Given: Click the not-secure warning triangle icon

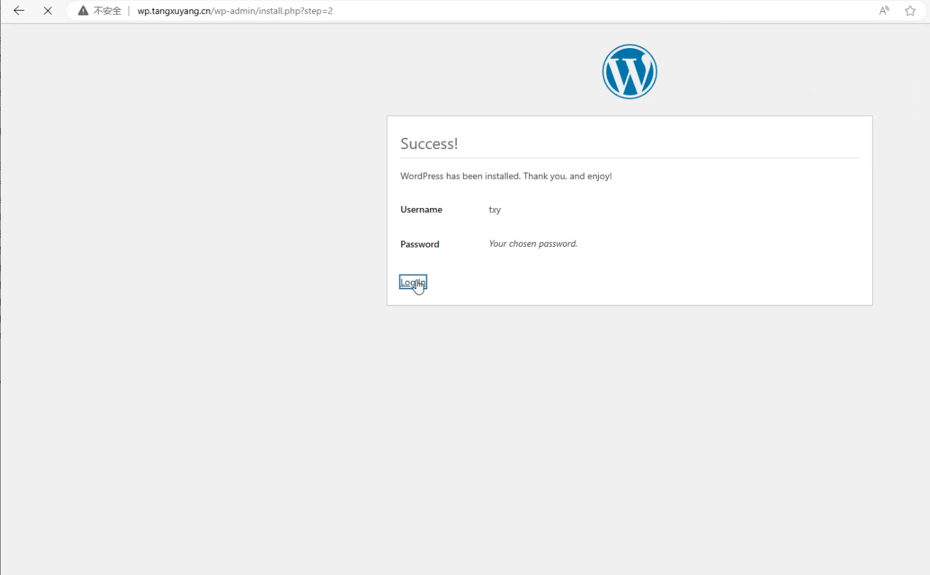Looking at the screenshot, I should click(83, 11).
